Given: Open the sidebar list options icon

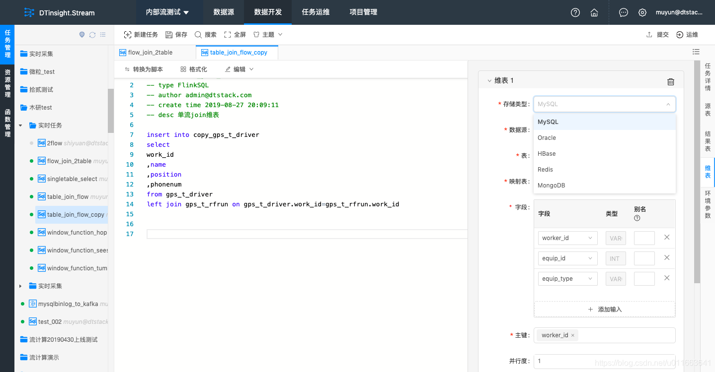Looking at the screenshot, I should pyautogui.click(x=103, y=35).
